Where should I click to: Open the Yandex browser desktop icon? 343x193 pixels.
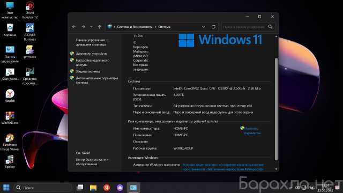pyautogui.click(x=10, y=96)
